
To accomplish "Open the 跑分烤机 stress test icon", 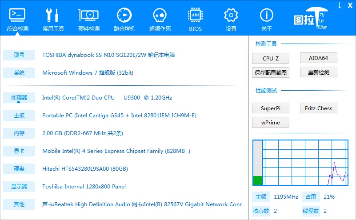I will coord(124,16).
